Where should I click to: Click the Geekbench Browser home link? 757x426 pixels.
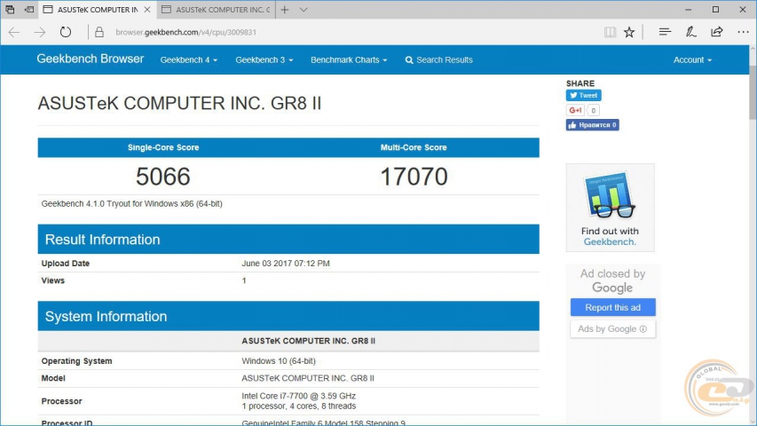[90, 59]
